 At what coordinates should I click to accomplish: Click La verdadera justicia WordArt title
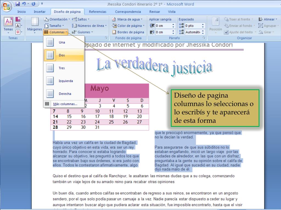pos(154,67)
